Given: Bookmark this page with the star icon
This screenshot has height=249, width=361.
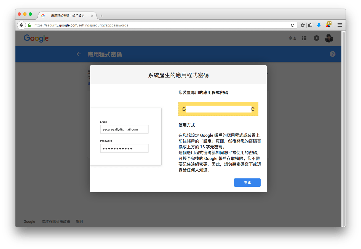Looking at the screenshot, I should (x=303, y=25).
